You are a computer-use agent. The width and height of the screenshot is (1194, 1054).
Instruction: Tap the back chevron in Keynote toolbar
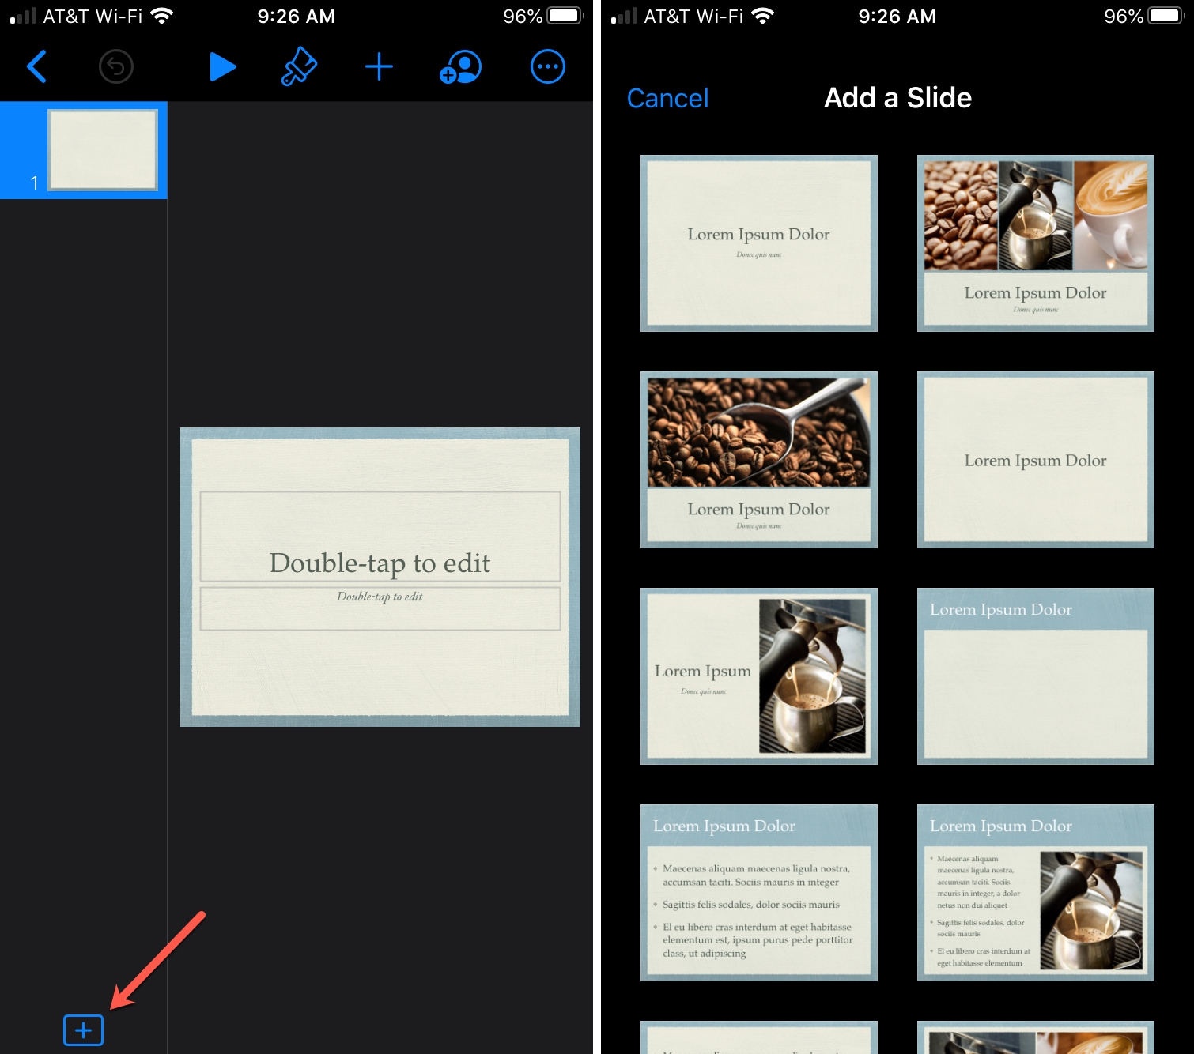36,66
